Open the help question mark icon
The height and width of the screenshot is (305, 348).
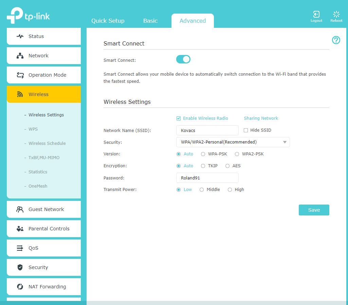click(336, 40)
